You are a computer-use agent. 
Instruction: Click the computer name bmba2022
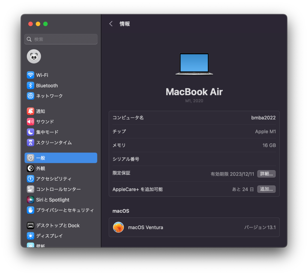pyautogui.click(x=263, y=118)
